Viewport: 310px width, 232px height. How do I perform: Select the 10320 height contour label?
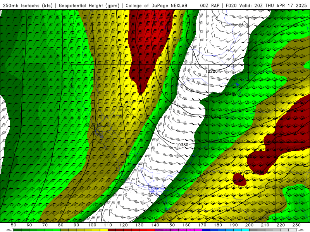tap(215, 116)
